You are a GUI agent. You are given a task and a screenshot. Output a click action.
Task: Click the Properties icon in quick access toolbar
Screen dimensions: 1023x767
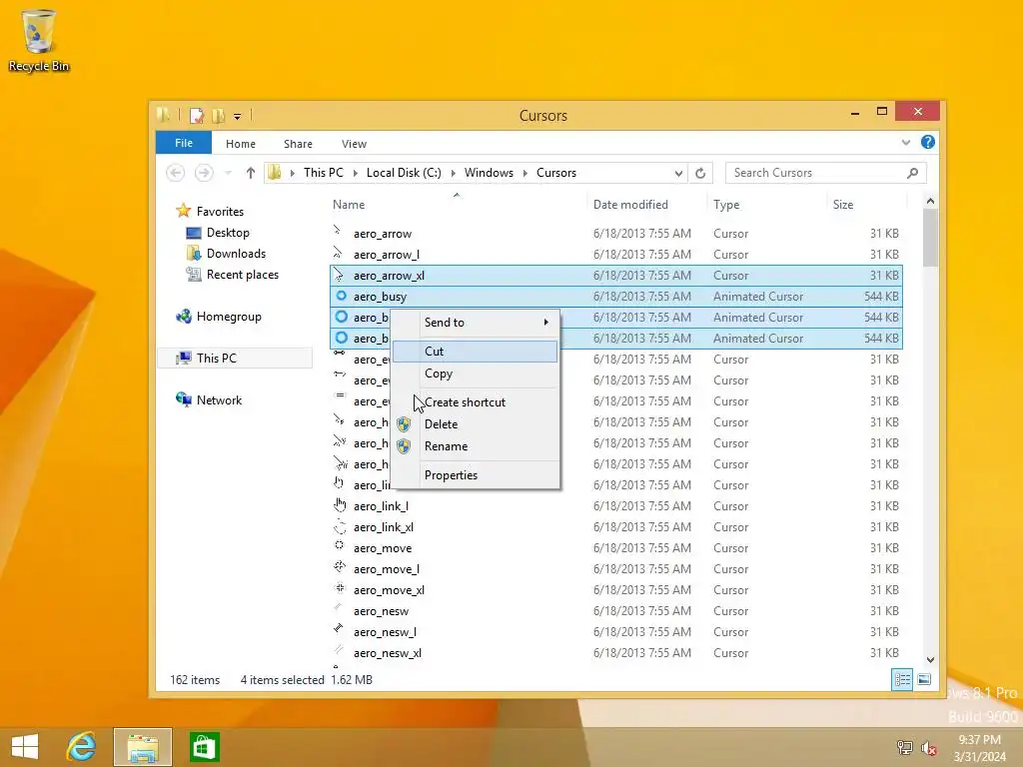(197, 116)
